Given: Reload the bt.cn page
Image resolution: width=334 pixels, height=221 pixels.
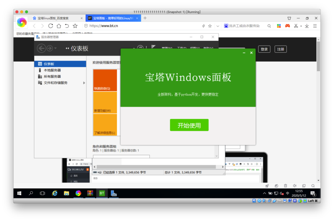Looking at the screenshot, I should 50,26.
